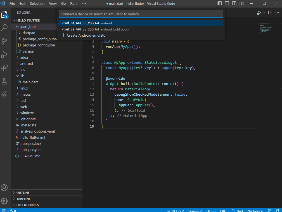The height and width of the screenshot is (212, 282).
Task: Open the Selection menu
Action: tap(37, 3)
